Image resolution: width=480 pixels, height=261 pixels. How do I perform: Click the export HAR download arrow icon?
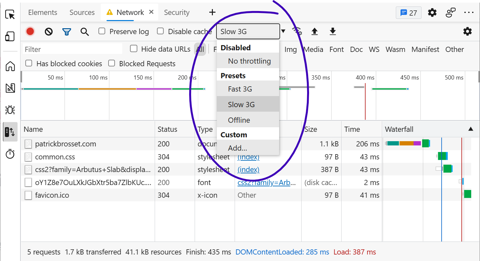pyautogui.click(x=332, y=31)
